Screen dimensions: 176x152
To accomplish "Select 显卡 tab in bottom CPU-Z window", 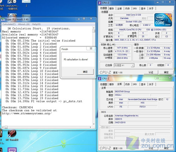I will [143, 84].
